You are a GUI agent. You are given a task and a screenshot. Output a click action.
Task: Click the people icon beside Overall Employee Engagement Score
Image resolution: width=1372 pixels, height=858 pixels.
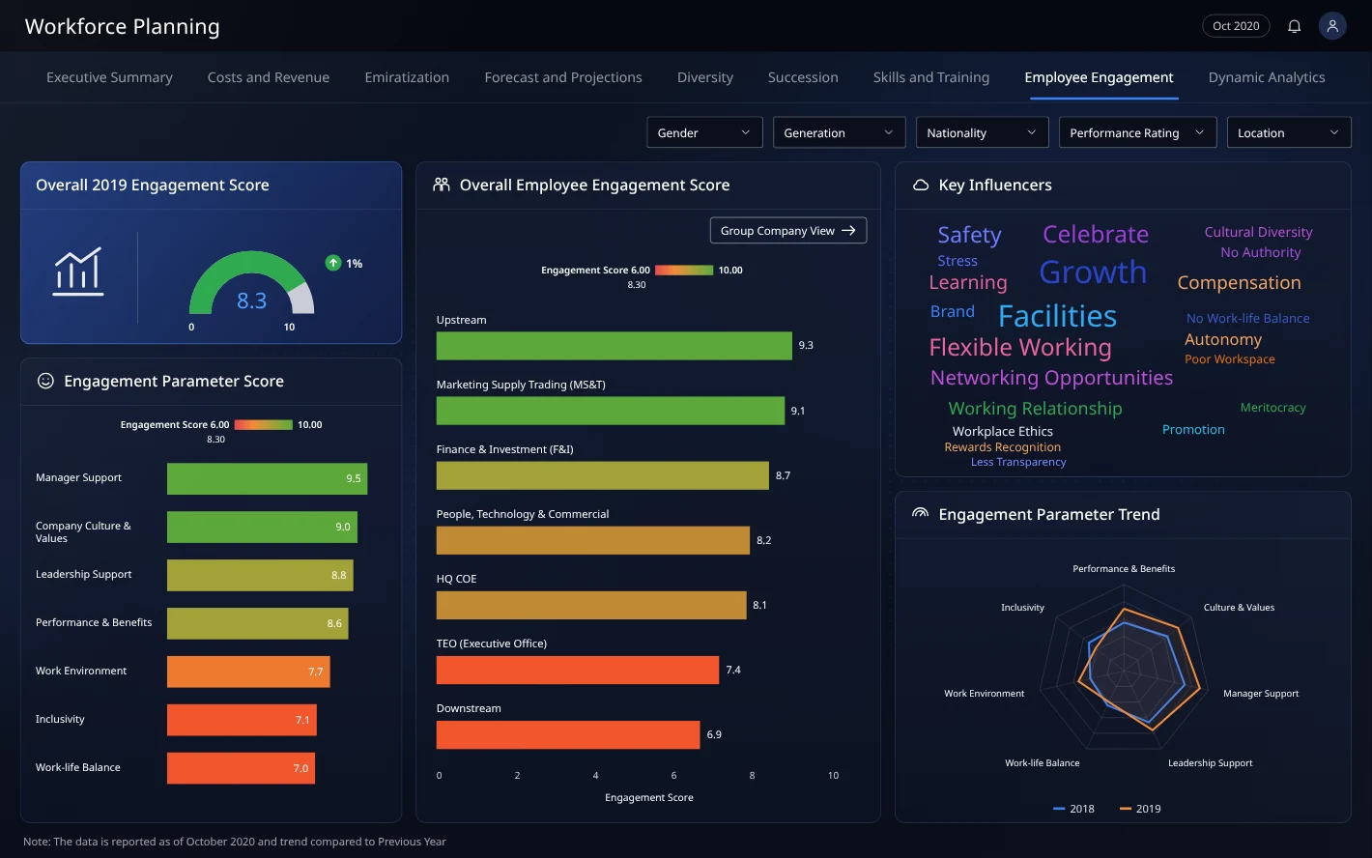click(x=442, y=185)
